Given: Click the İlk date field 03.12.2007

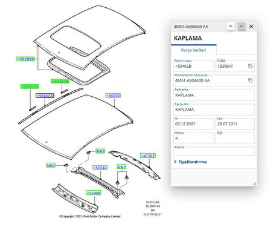Looking at the screenshot, I should click(193, 124).
